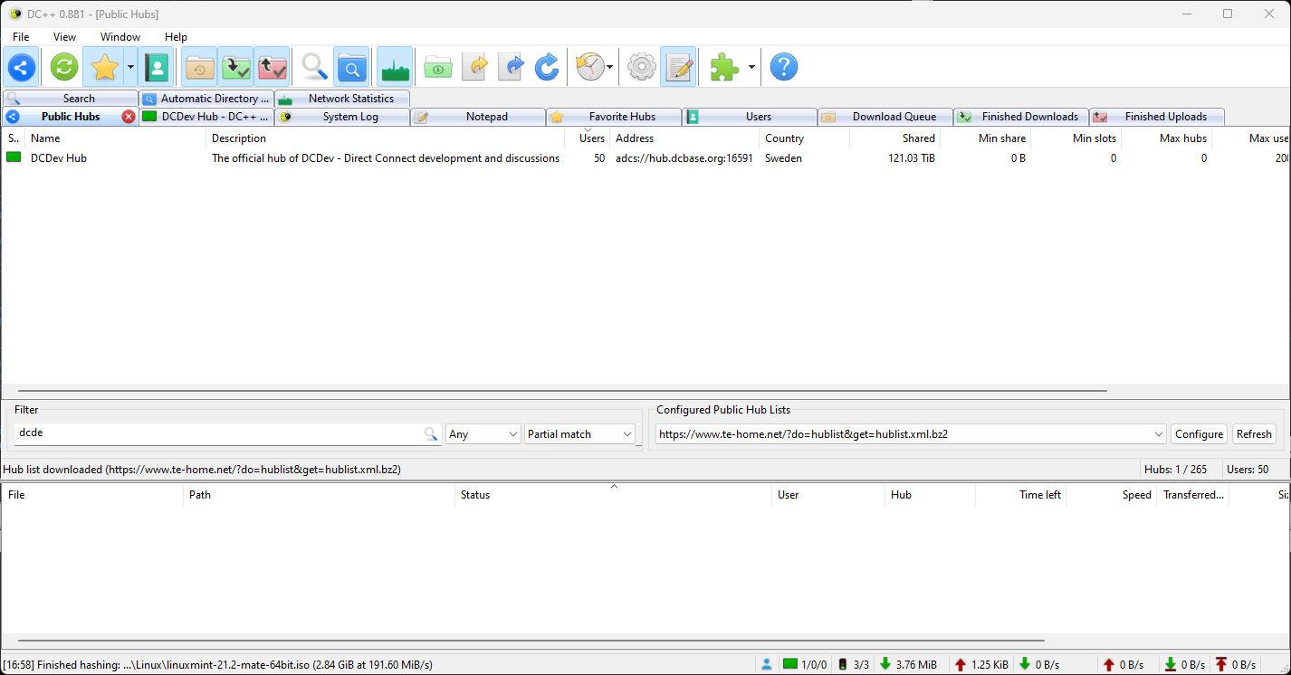Switch to the Search tab
Viewport: 1291px width, 675px height.
(x=71, y=99)
